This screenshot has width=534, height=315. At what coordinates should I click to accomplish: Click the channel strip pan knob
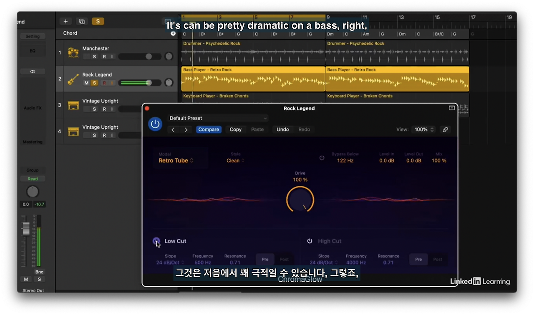click(x=33, y=192)
